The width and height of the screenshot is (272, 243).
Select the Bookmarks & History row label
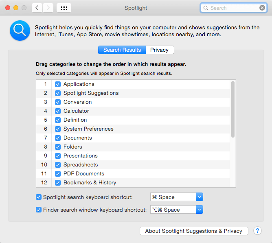pos(90,183)
